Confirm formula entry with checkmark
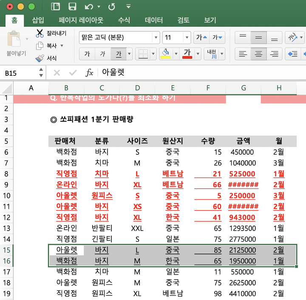 [73, 73]
